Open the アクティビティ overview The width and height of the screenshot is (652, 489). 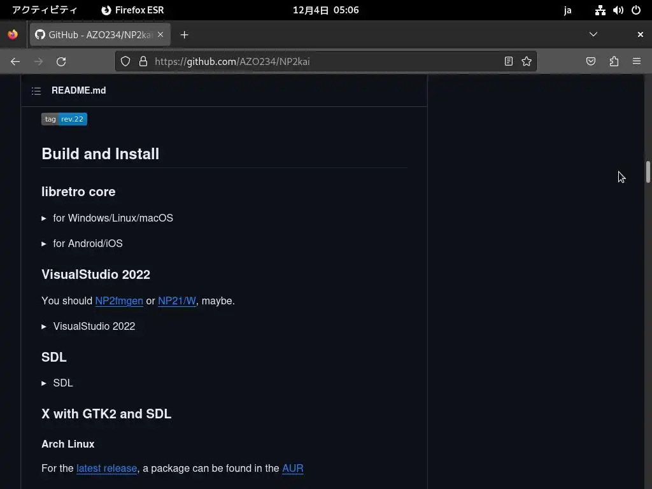pos(45,10)
